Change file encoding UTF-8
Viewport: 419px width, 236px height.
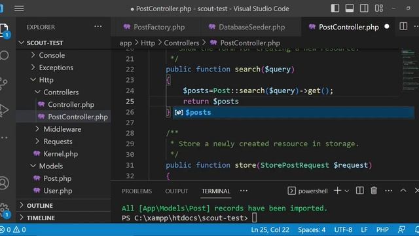343,229
